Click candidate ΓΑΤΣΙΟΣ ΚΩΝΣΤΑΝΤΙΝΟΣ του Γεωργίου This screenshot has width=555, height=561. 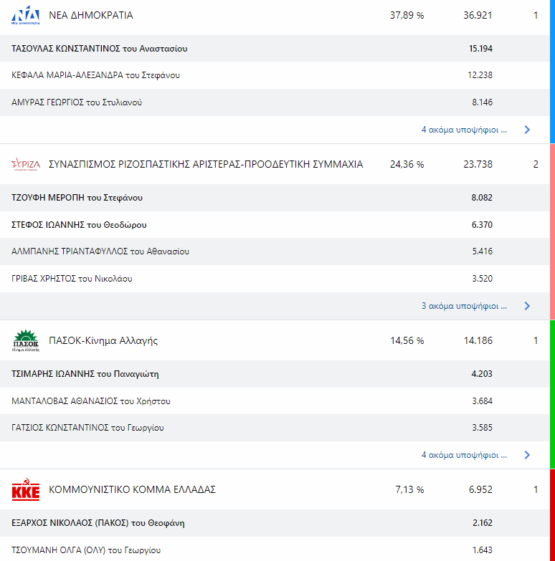tap(87, 428)
